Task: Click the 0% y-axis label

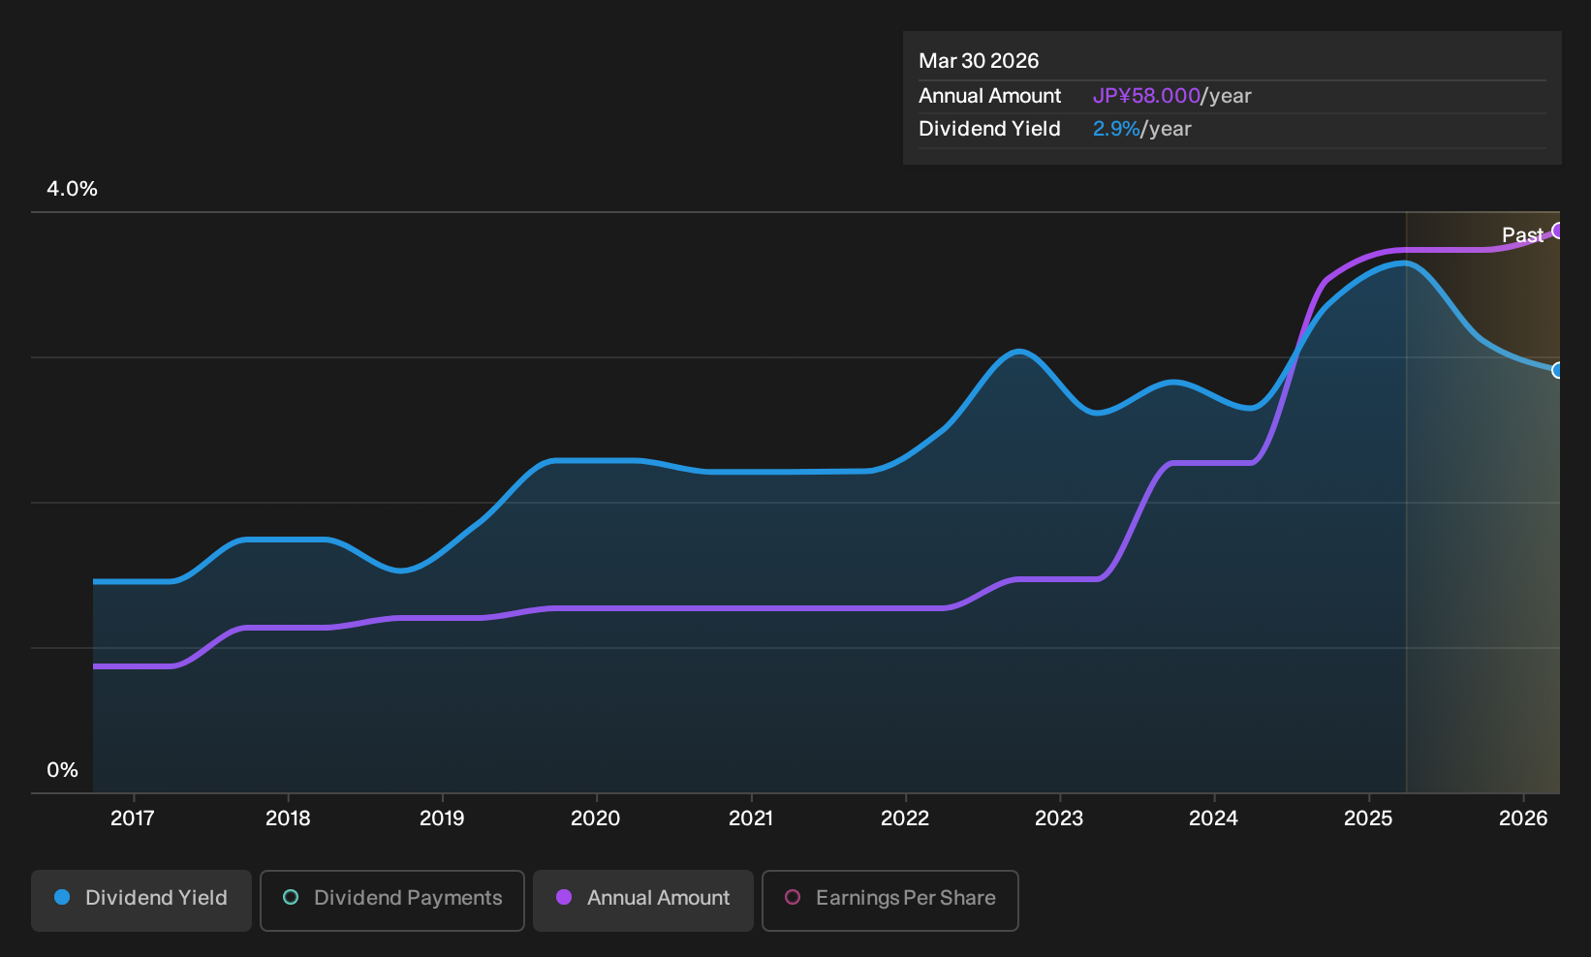Action: [x=62, y=770]
